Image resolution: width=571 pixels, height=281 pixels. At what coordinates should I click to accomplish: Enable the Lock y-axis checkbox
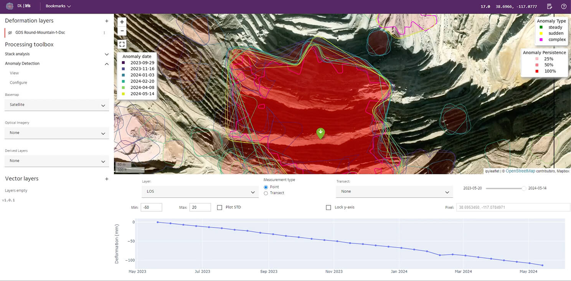click(x=328, y=207)
